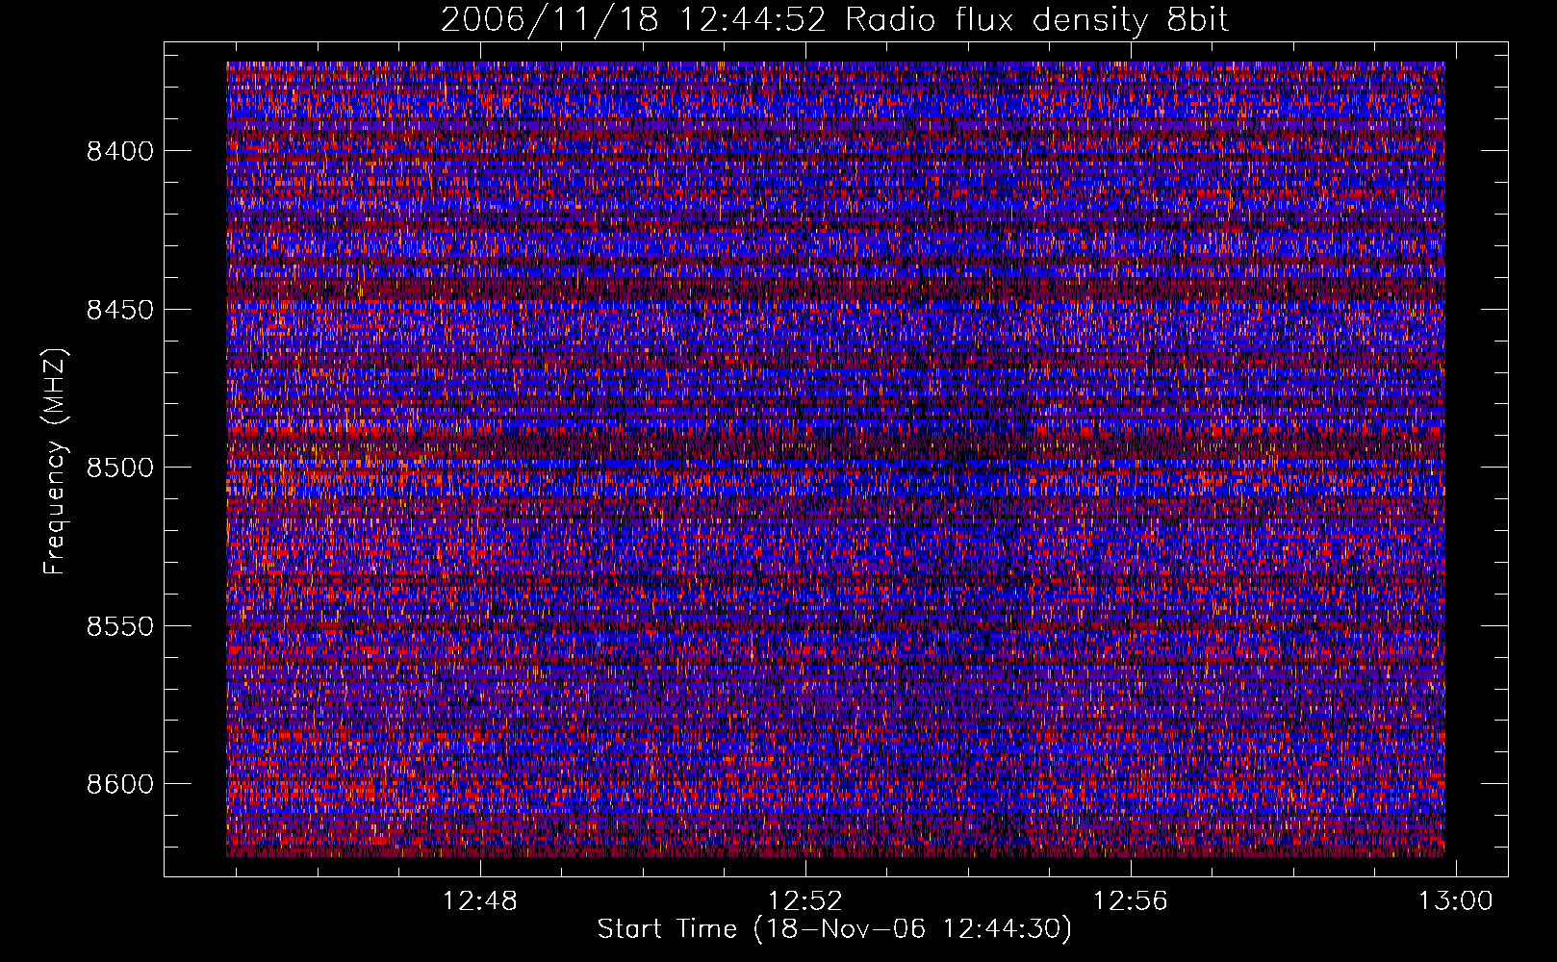Screen dimensions: 1557x962
Task: Click the Frequency (MHZ) axis title
Action: 55,461
